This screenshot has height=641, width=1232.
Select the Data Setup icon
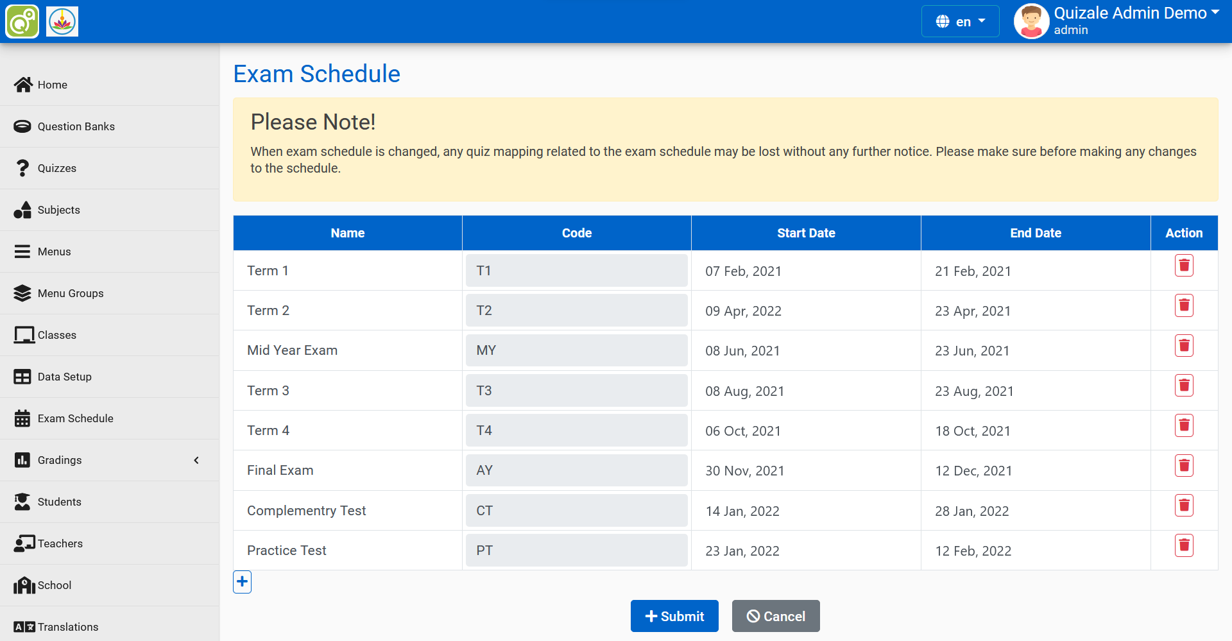tap(22, 376)
